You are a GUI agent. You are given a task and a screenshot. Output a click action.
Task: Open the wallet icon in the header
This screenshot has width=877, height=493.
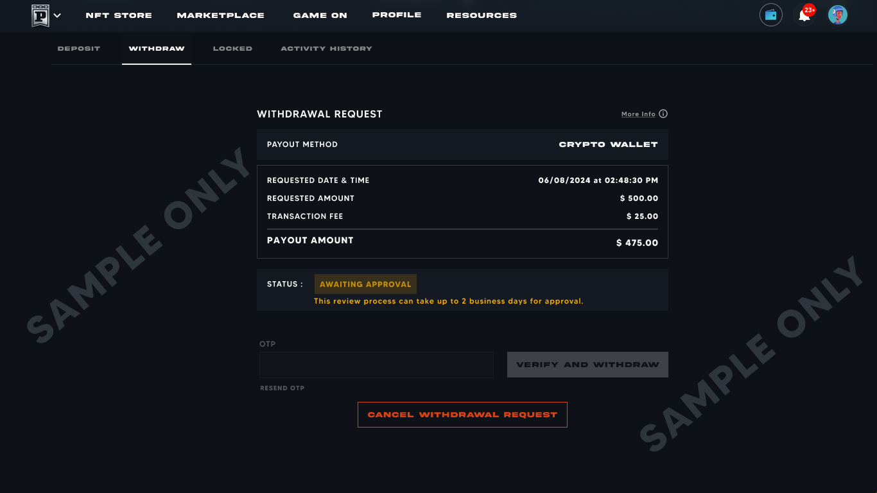(771, 15)
